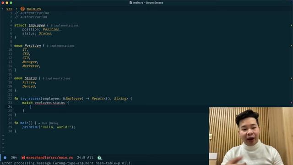The image size is (293, 165).
Task: Click the save-state icon in modeline
Action: [x=23, y=158]
